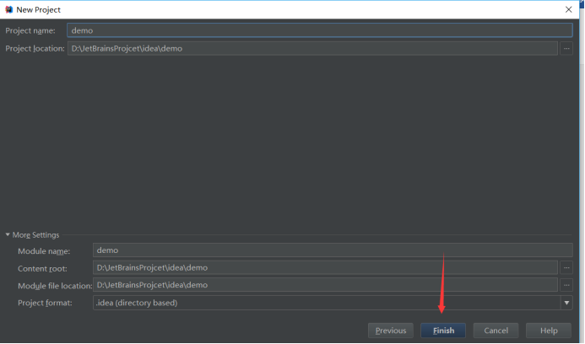Cancel the New Project wizard

(x=496, y=331)
